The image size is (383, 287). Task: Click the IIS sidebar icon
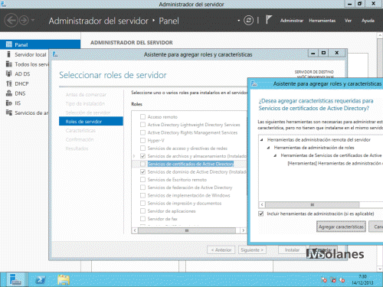pos(9,103)
